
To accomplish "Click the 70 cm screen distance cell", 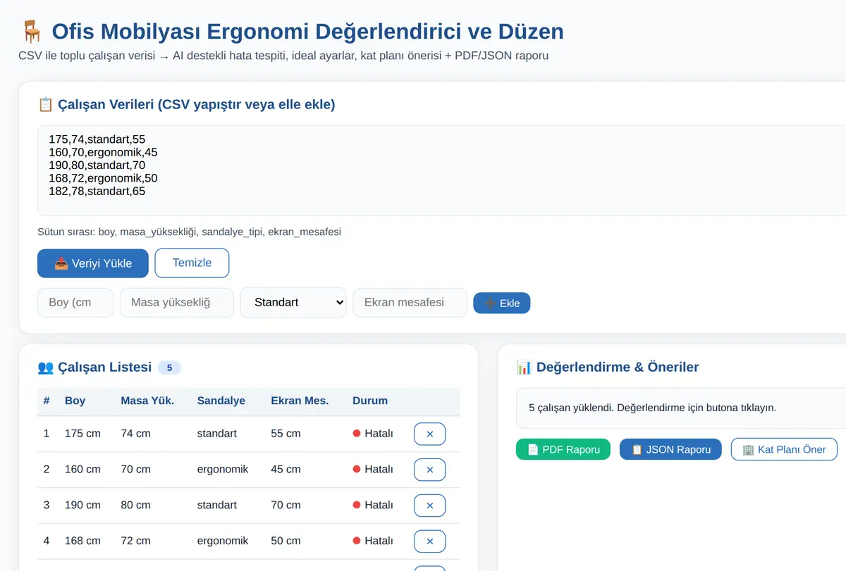I will (x=286, y=505).
